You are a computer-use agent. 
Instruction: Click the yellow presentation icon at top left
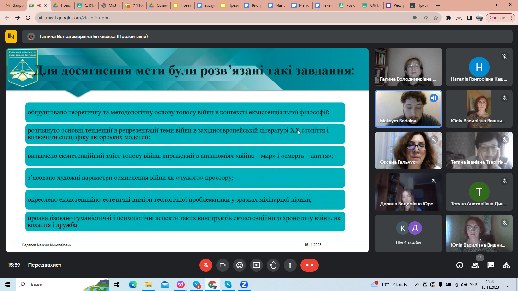click(11, 37)
